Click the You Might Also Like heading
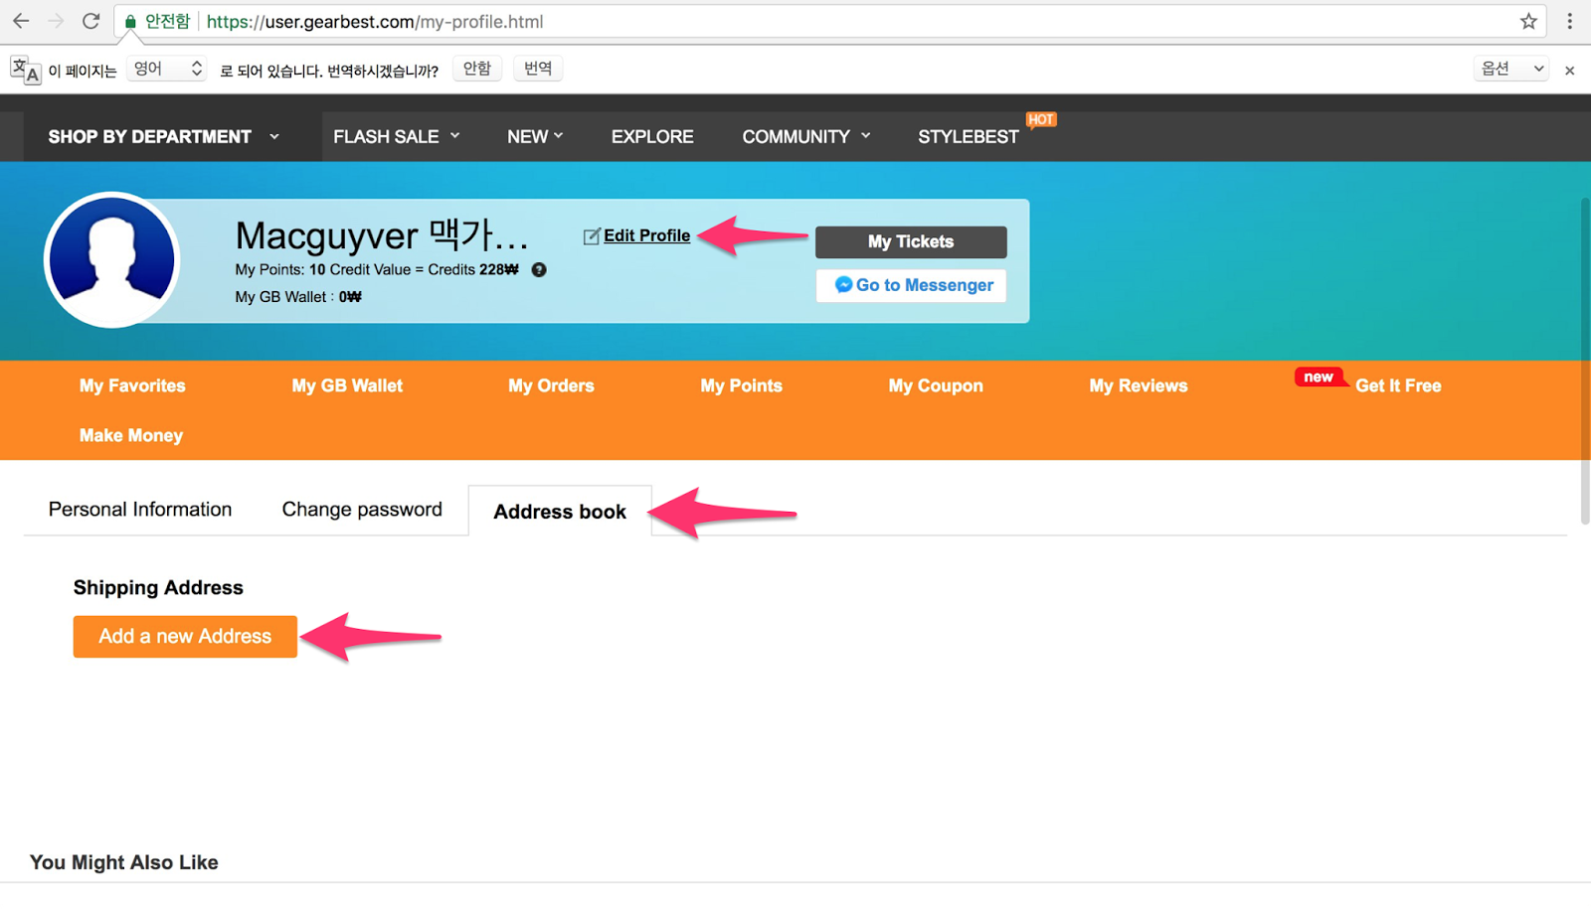The width and height of the screenshot is (1591, 909). 124,862
